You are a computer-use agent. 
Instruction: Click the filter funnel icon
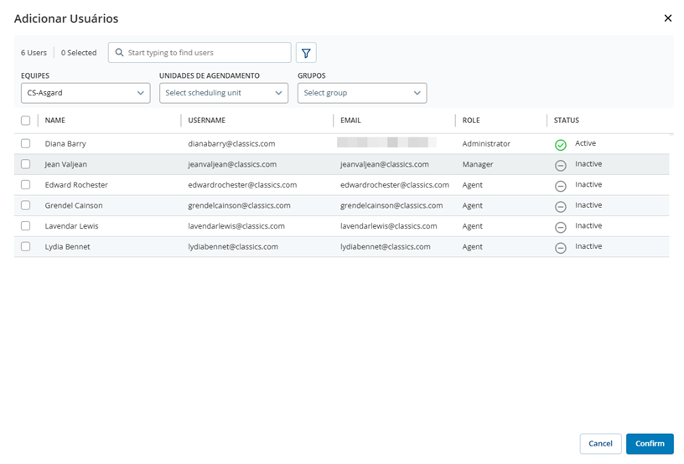click(x=306, y=53)
